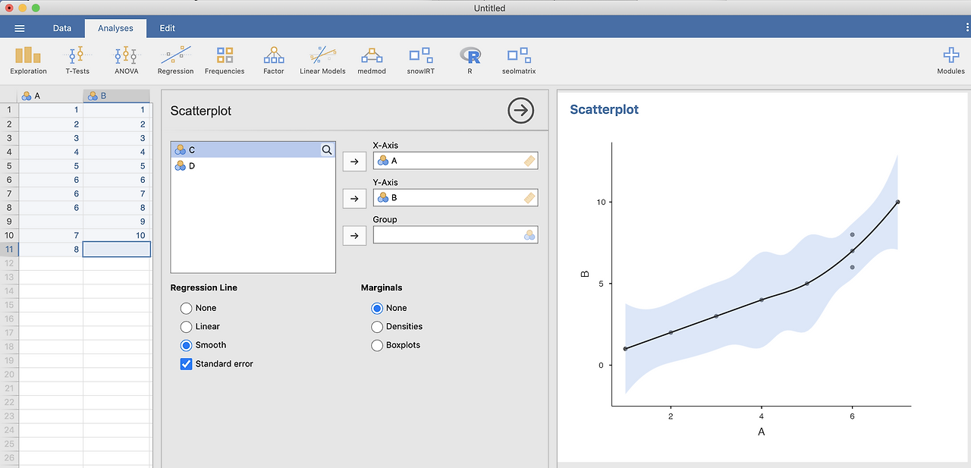This screenshot has width=971, height=468.
Task: Select row header 11 in the spreadsheet
Action: [x=9, y=249]
